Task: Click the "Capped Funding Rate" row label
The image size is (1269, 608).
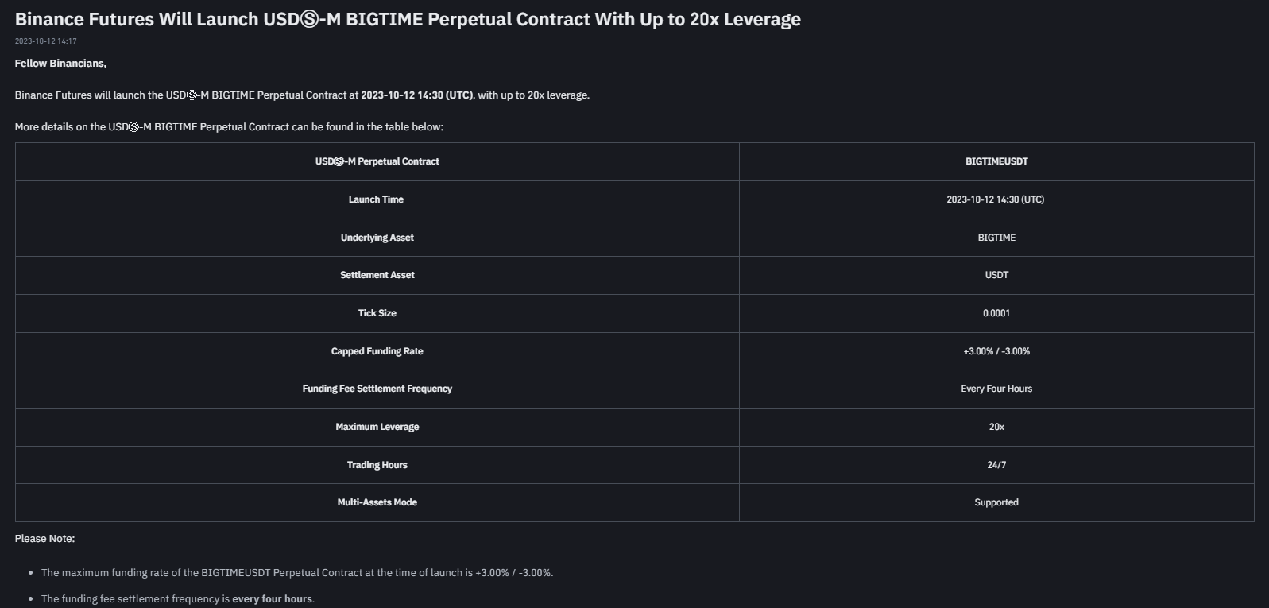Action: click(x=377, y=351)
